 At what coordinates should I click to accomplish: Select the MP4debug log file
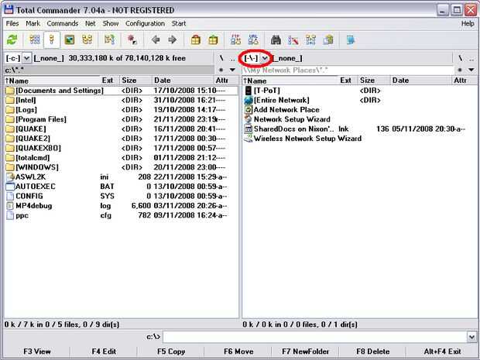[x=122, y=206]
